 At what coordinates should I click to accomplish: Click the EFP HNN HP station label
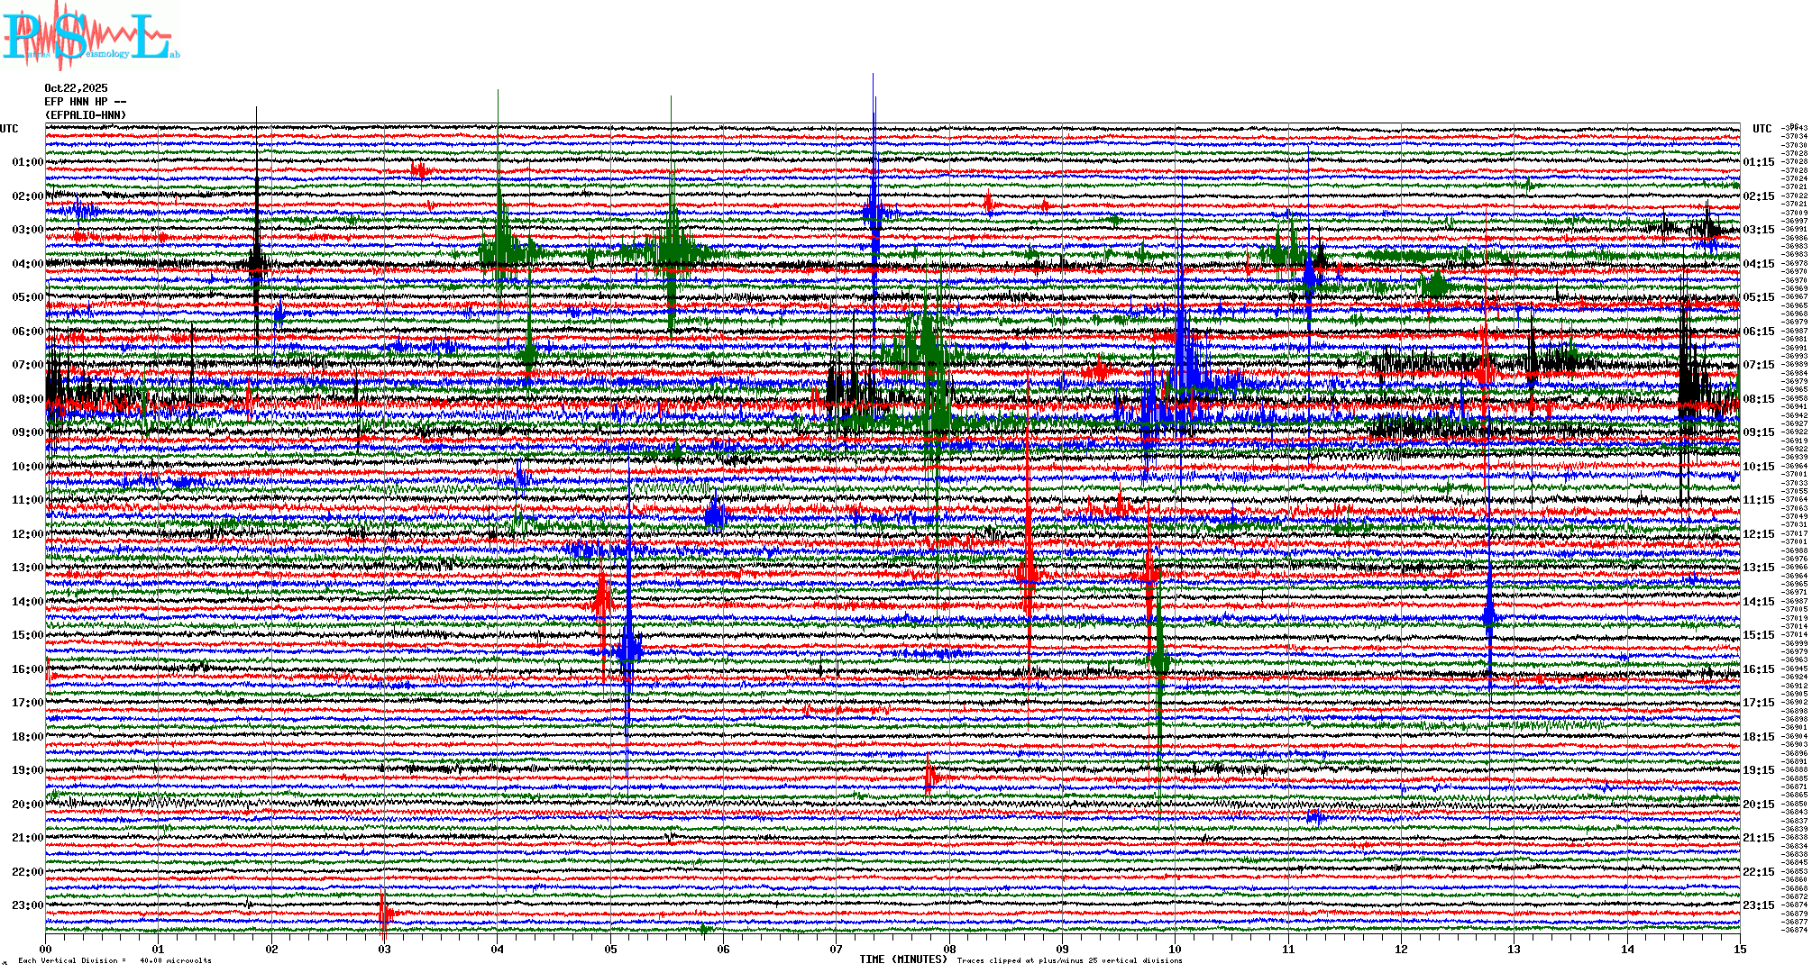point(85,102)
